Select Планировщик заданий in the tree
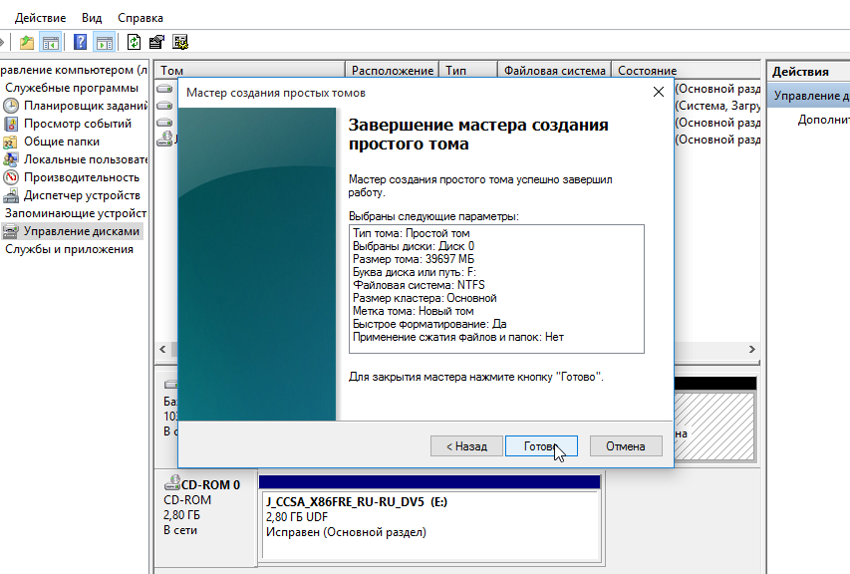Image resolution: width=850 pixels, height=574 pixels. tap(86, 106)
